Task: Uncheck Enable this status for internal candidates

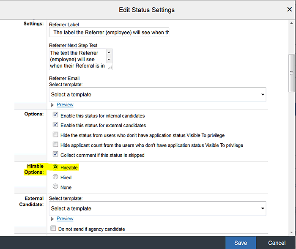Action: (x=55, y=115)
